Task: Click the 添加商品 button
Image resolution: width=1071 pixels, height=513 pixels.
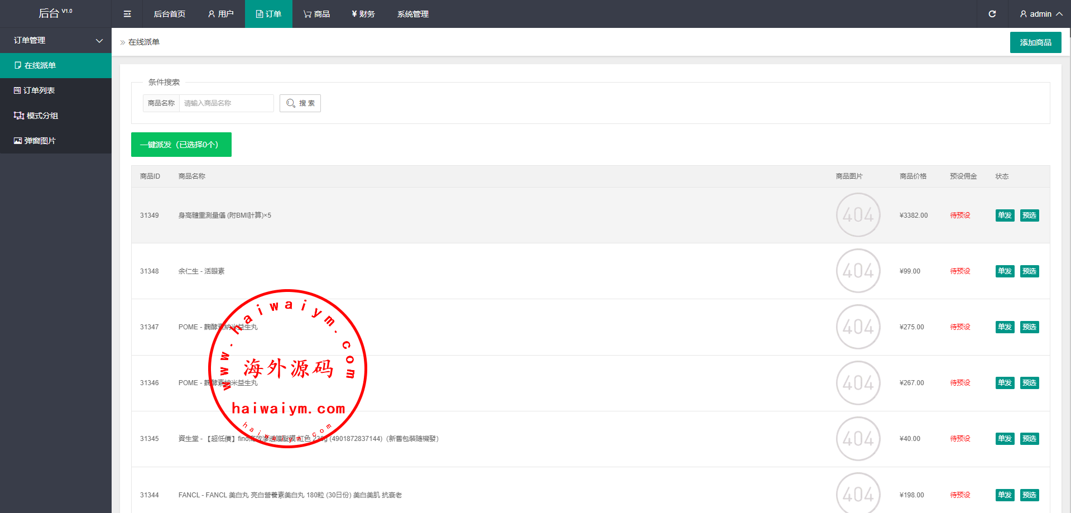Action: pos(1035,42)
